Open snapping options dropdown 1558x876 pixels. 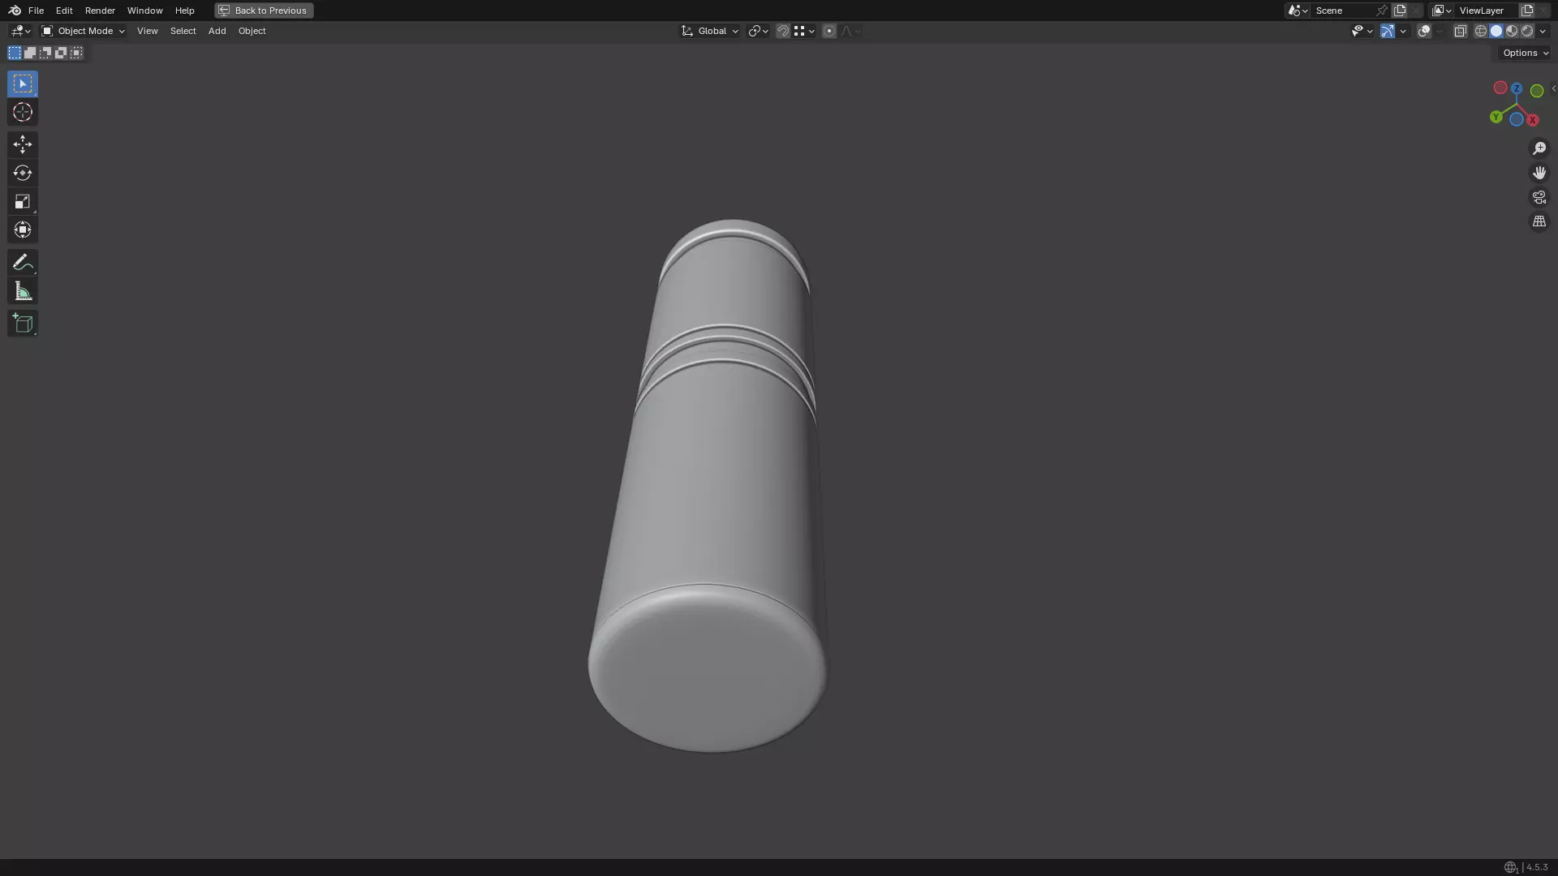tap(804, 31)
